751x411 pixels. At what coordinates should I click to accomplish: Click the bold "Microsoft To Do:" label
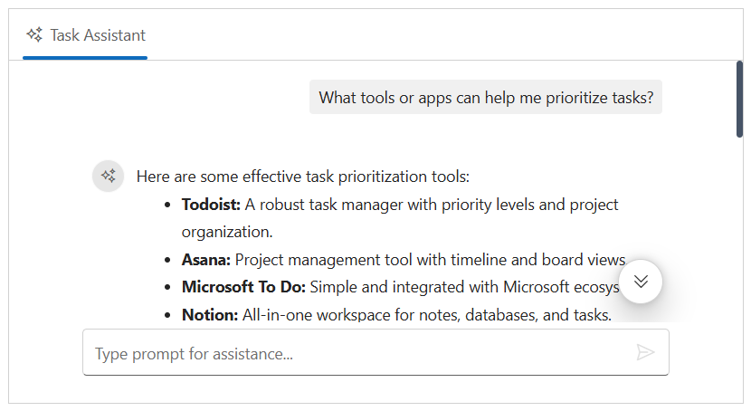point(243,288)
